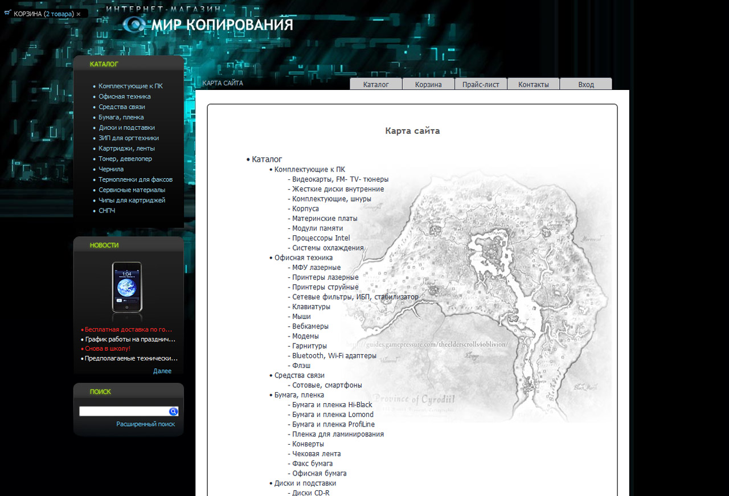Open the Принтеры струйные site map entry

325,287
